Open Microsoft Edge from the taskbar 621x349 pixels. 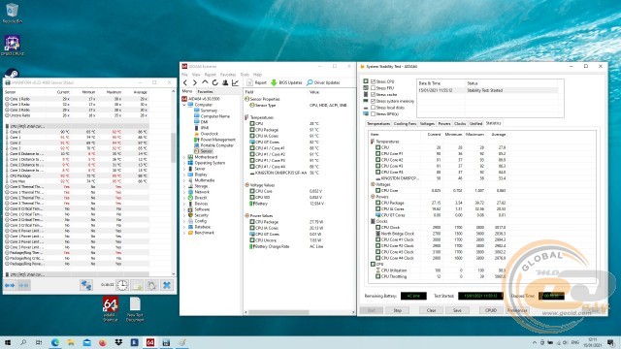pos(55,342)
